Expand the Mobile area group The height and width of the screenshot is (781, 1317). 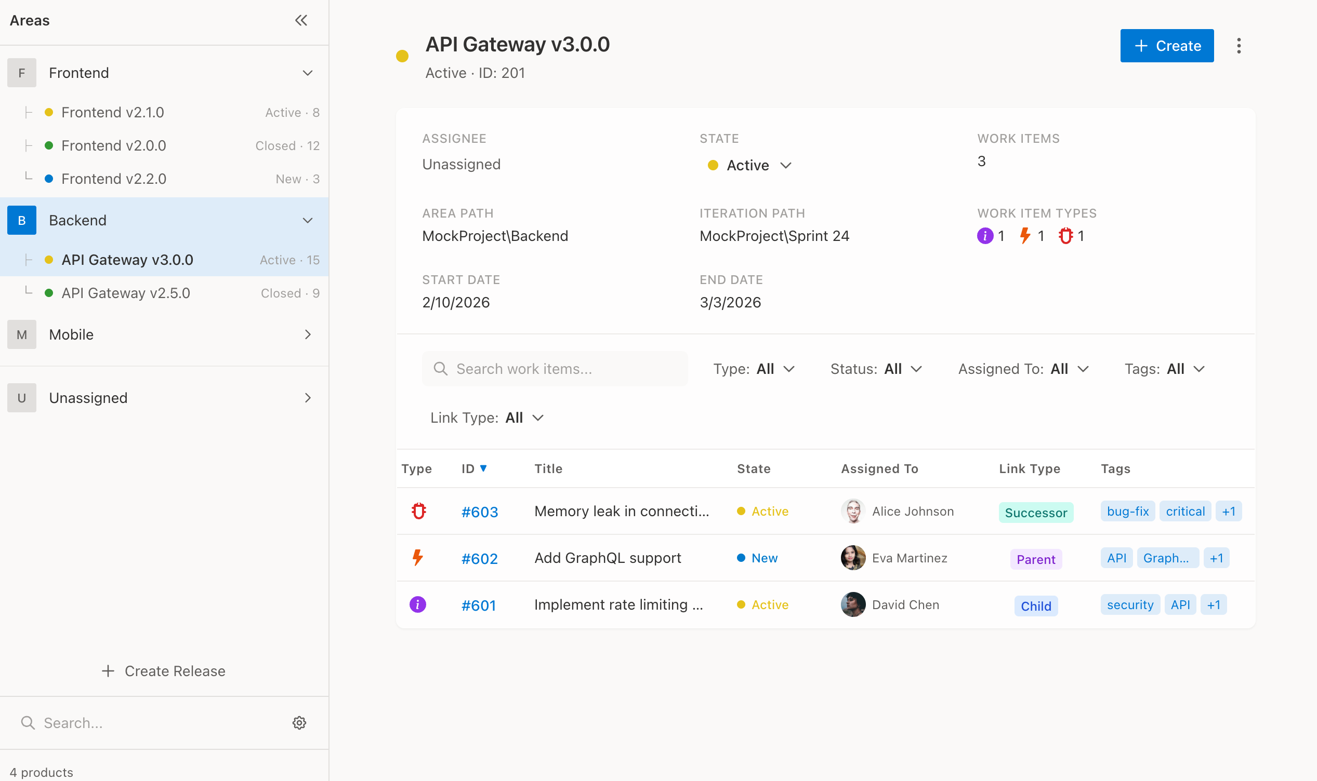coord(308,335)
